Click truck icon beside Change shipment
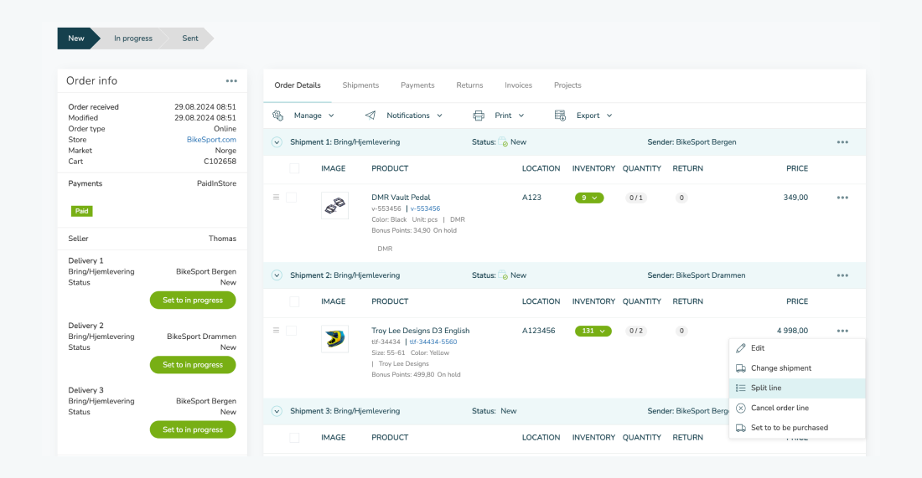This screenshot has height=478, width=922. click(741, 368)
